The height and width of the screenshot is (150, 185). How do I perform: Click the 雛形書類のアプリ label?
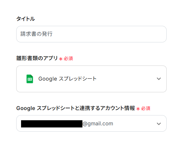pos(37,58)
